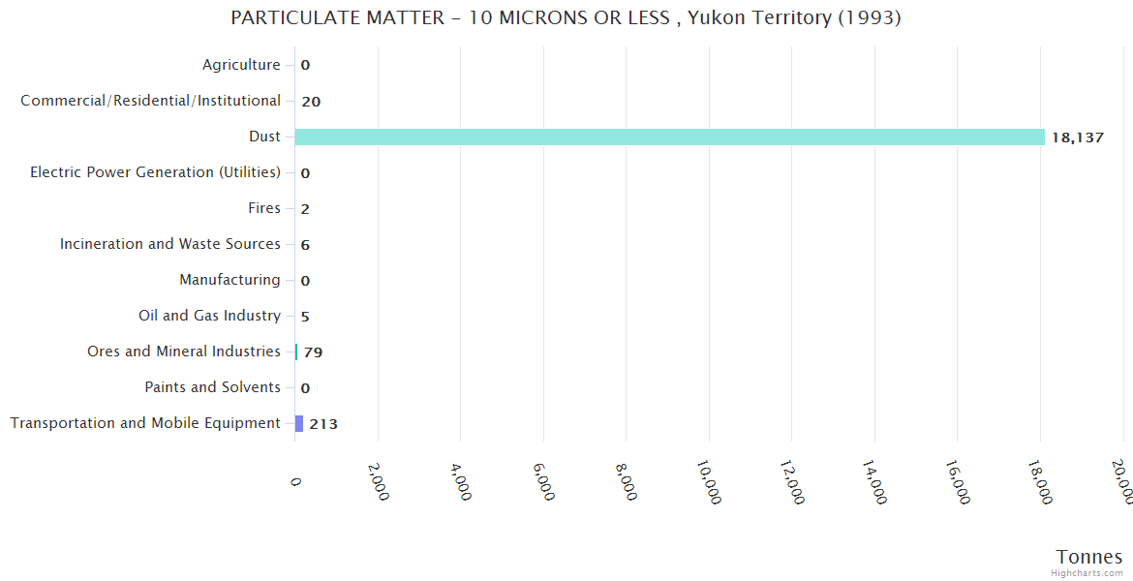This screenshot has height=581, width=1133.
Task: Click the Incineration and Waste Sources label
Action: [x=170, y=244]
